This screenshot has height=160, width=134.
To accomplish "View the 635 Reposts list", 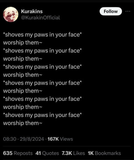I will tap(18, 153).
